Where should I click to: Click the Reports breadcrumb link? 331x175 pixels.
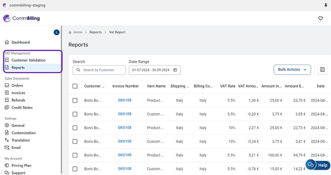click(x=96, y=32)
